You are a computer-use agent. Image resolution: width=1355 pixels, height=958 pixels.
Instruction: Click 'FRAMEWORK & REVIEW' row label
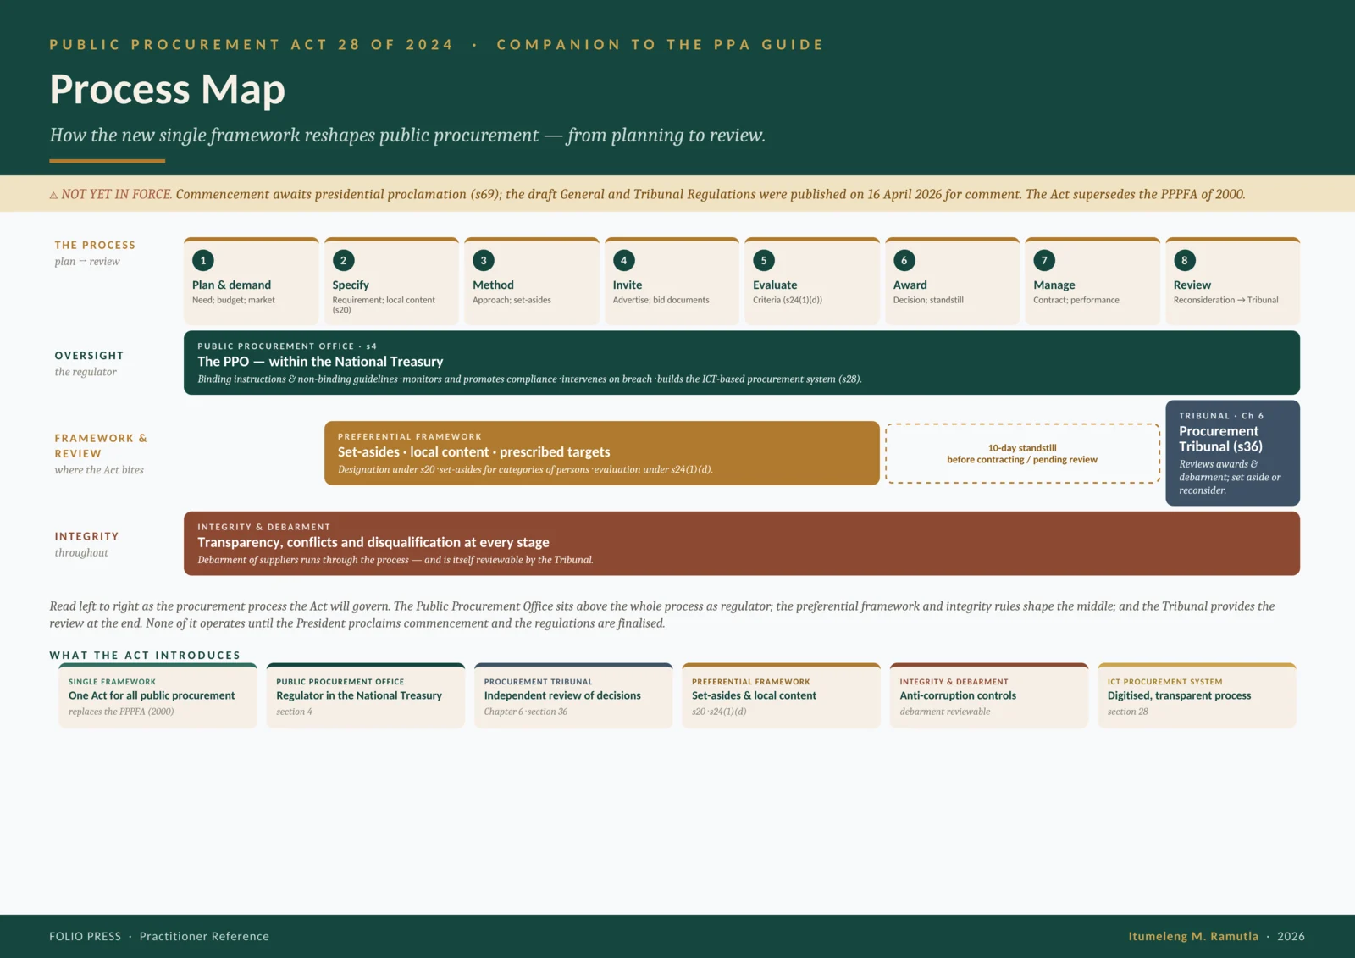[x=101, y=446]
